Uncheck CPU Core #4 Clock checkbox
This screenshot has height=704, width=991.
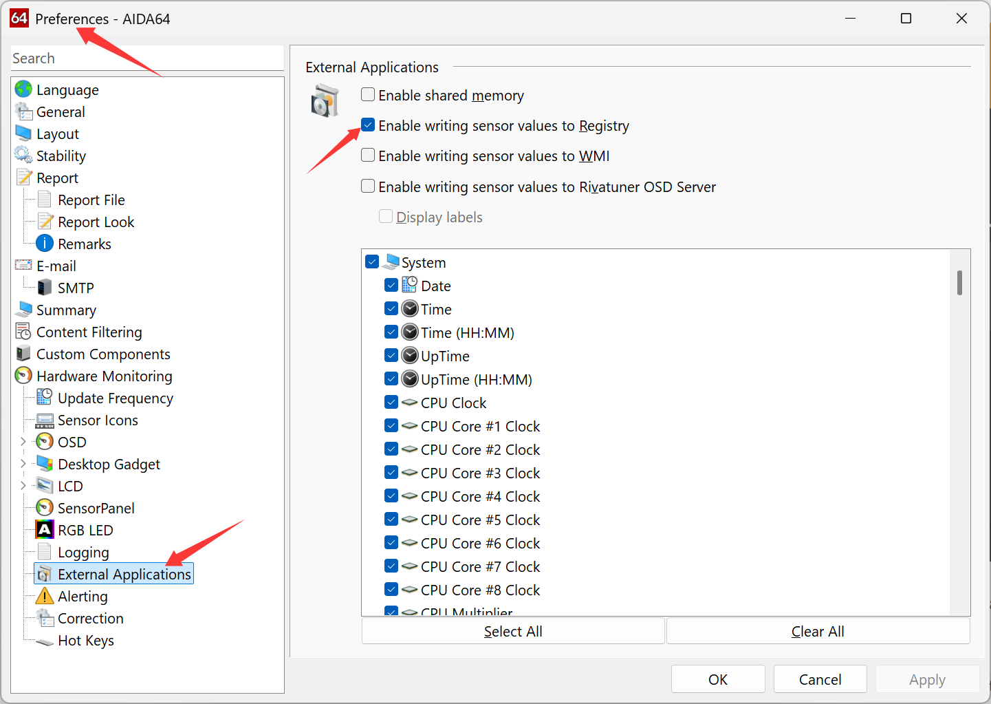point(391,495)
